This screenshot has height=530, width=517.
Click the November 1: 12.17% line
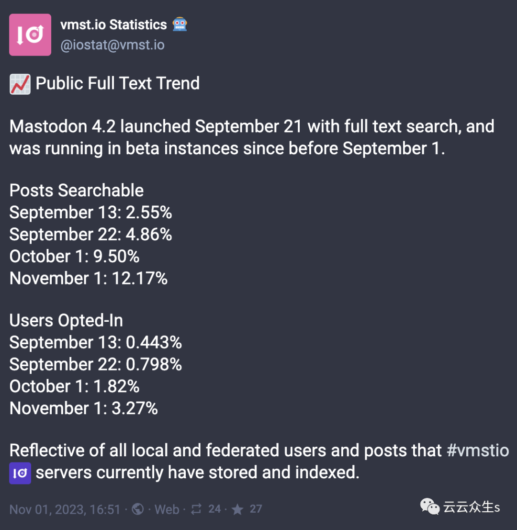(x=89, y=278)
